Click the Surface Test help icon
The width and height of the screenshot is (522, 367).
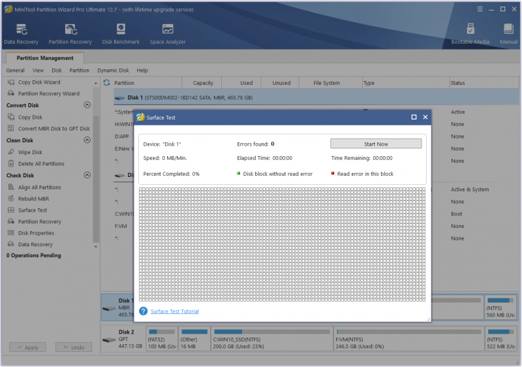(143, 311)
